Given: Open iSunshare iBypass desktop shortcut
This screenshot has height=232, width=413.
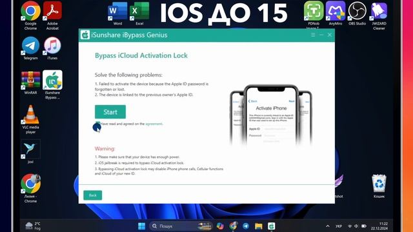Looking at the screenshot, I should (x=52, y=84).
